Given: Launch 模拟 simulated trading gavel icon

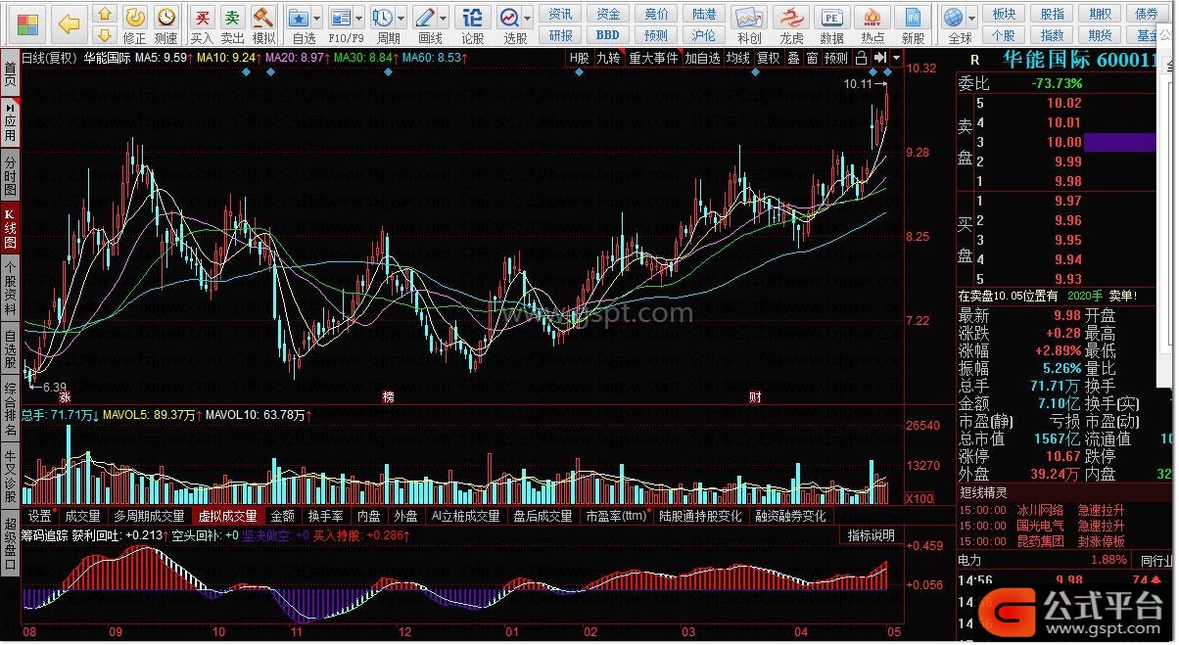Looking at the screenshot, I should click(x=263, y=18).
